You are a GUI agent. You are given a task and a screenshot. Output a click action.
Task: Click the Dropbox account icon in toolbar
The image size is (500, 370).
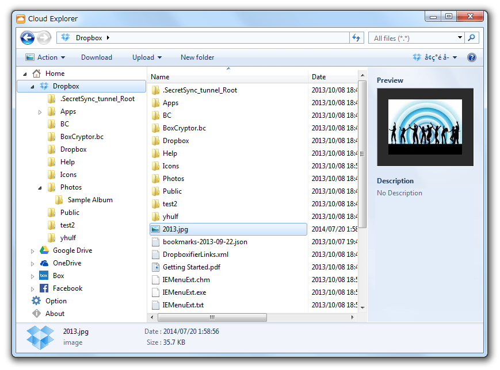(417, 57)
